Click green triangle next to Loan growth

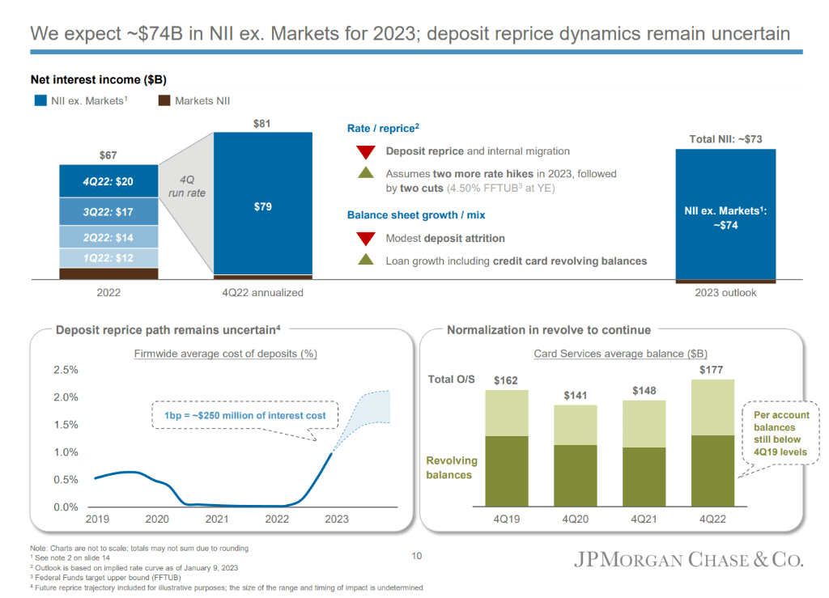point(366,260)
